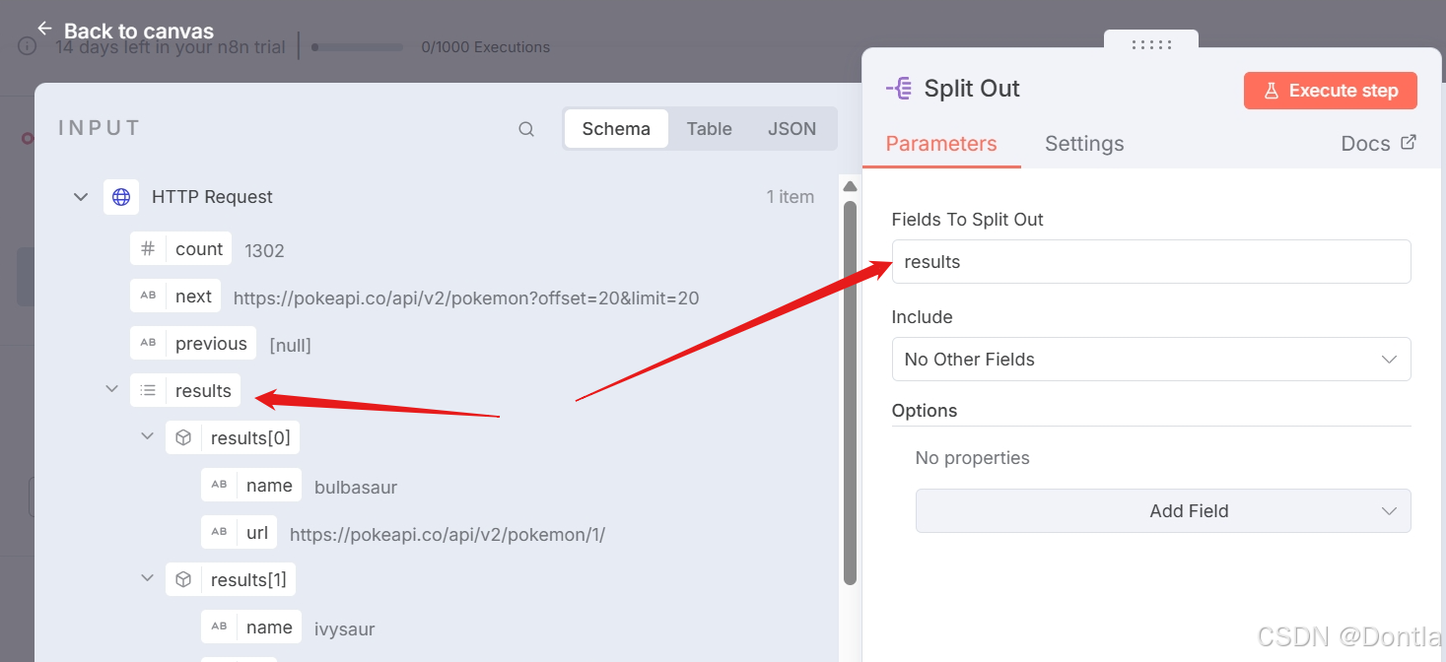The width and height of the screenshot is (1446, 662).
Task: Click the object cube icon of results[0]
Action: click(x=183, y=438)
